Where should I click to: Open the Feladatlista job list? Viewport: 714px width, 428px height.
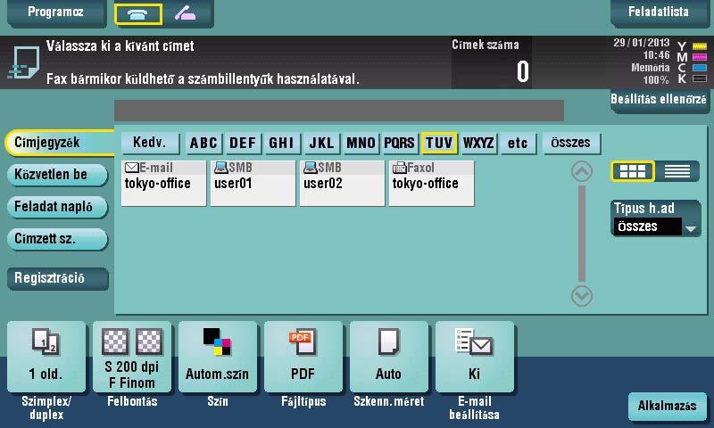[659, 12]
